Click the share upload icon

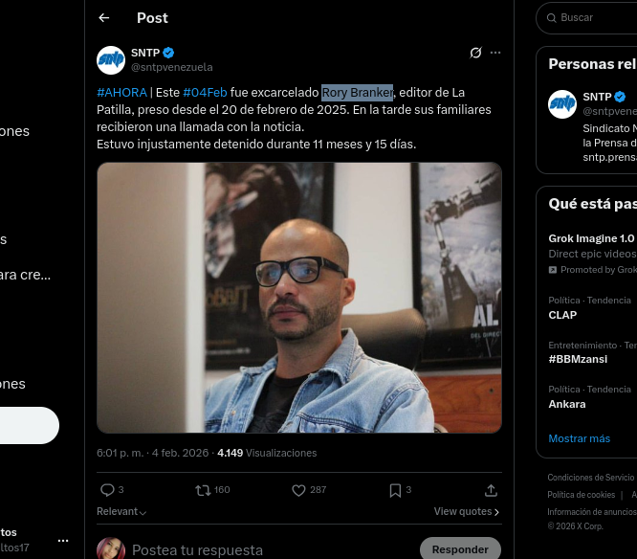click(491, 490)
